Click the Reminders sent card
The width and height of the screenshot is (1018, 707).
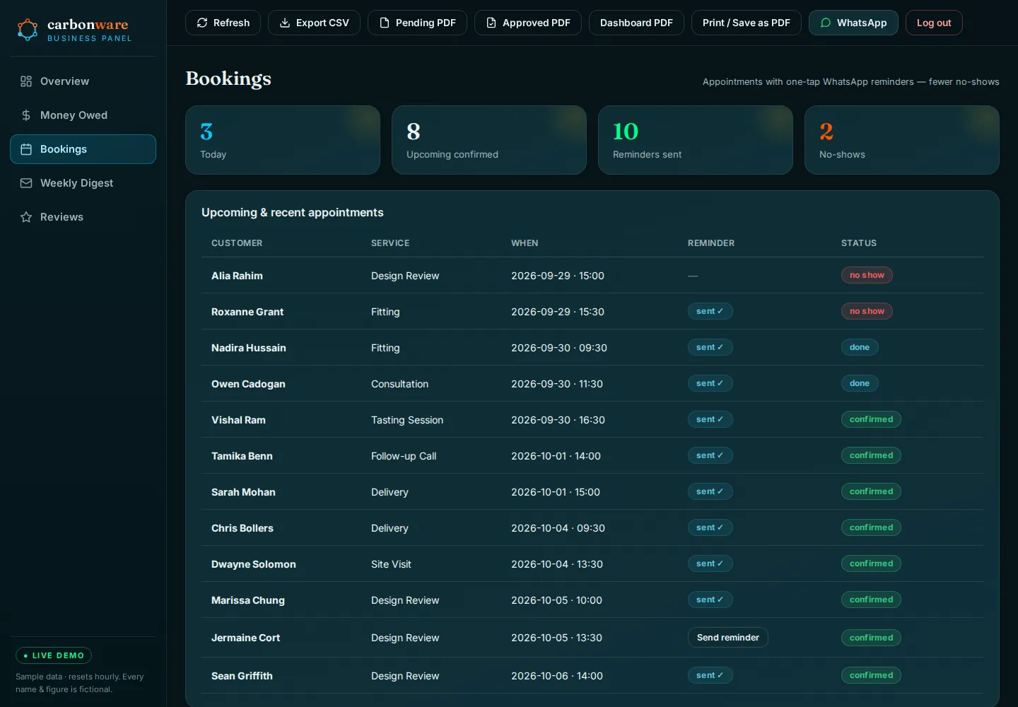tap(696, 140)
